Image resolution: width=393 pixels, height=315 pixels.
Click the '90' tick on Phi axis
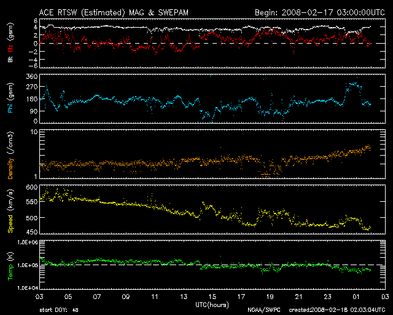click(x=34, y=111)
